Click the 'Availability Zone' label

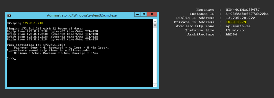coord(195,26)
